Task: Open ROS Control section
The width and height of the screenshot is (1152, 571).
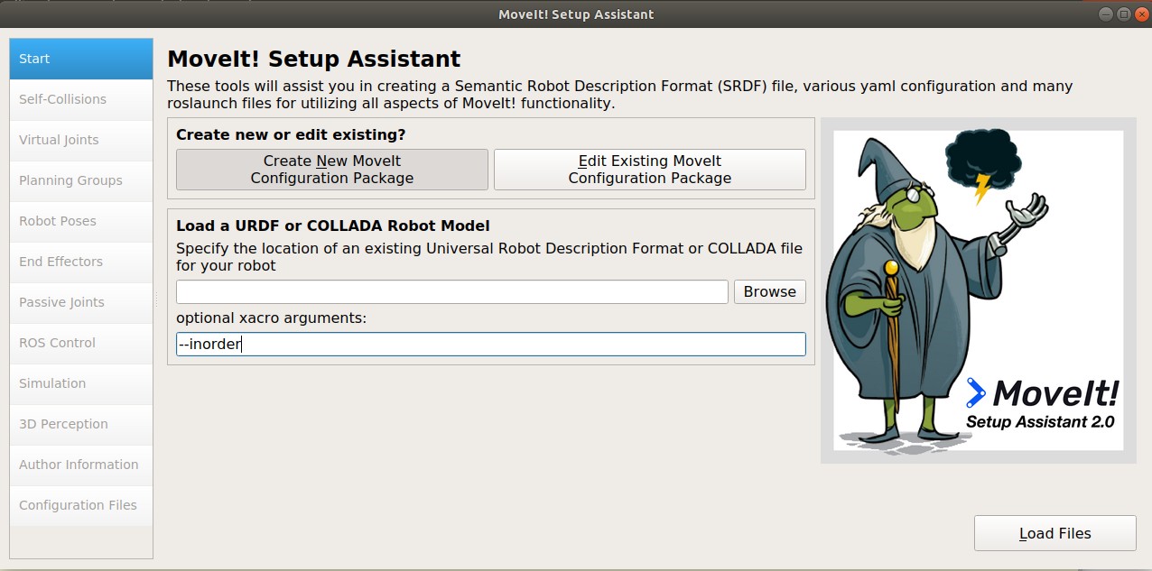Action: pos(81,343)
